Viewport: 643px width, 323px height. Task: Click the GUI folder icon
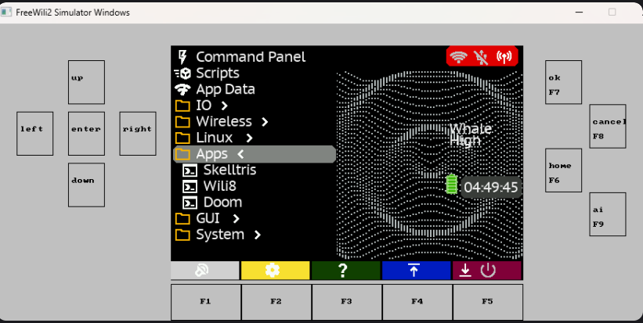(x=182, y=219)
